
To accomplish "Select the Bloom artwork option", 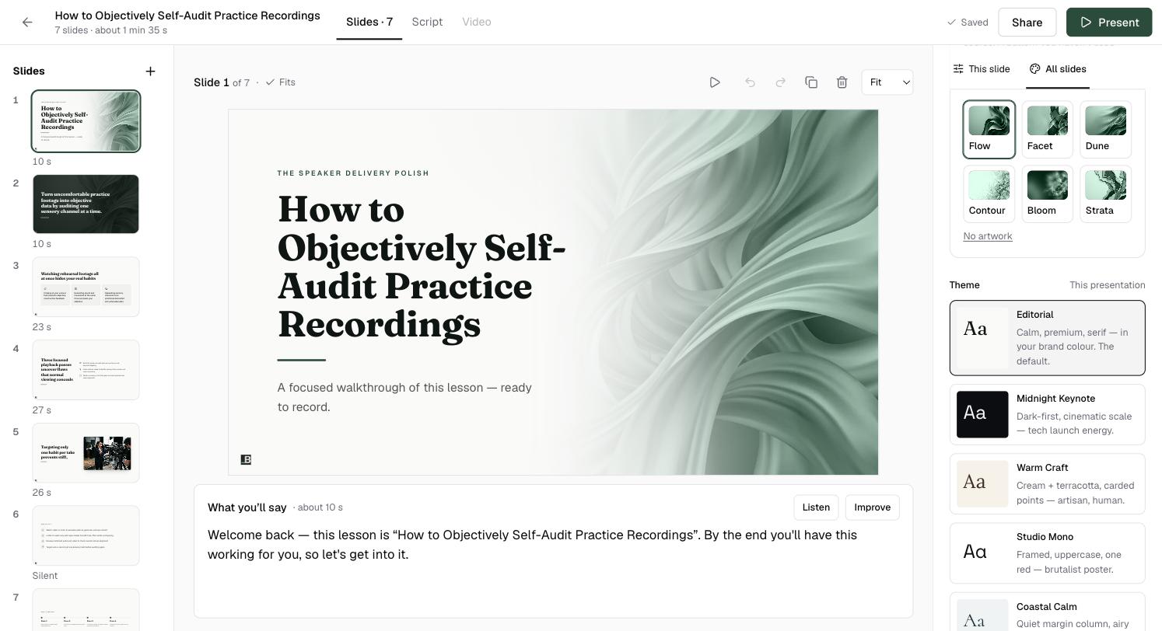I will tap(1047, 193).
